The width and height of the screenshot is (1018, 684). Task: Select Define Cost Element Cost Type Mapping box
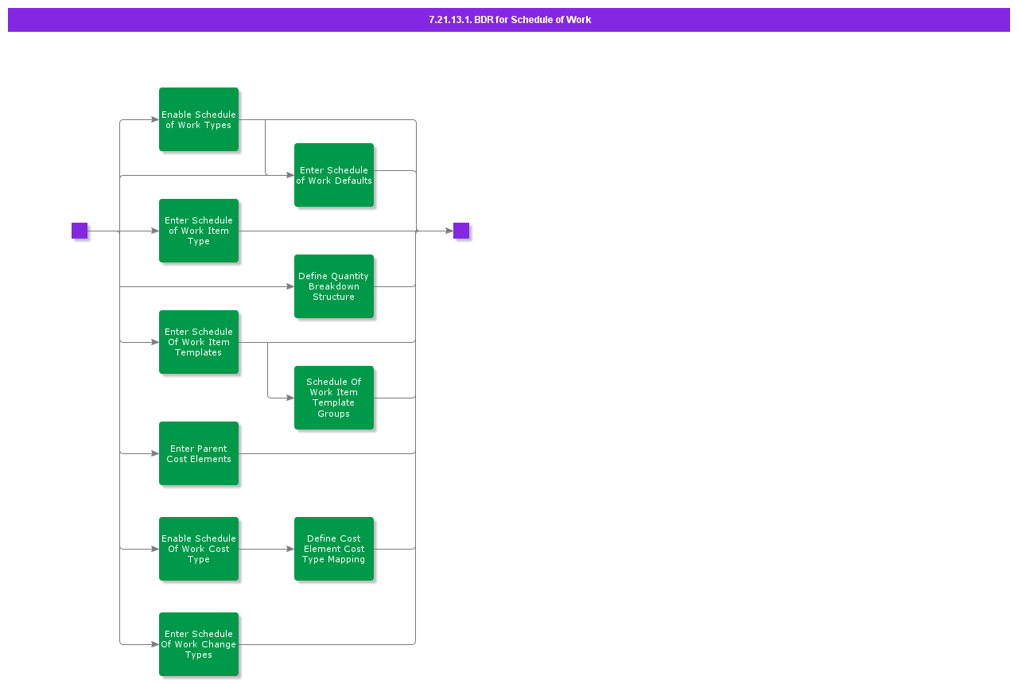(334, 549)
